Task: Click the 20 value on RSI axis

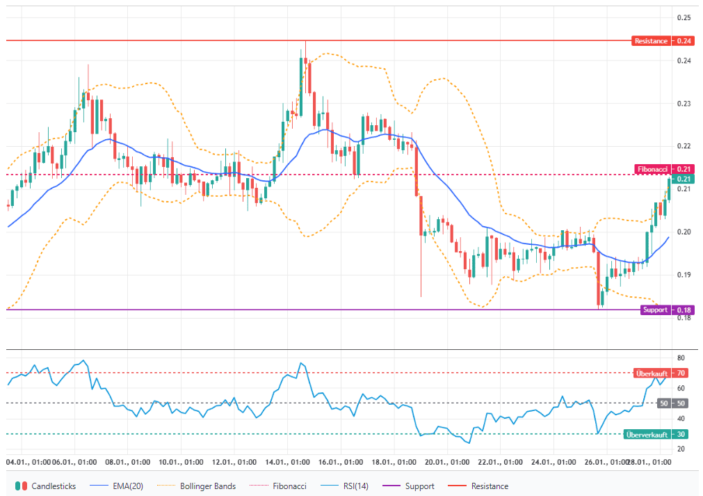Action: [681, 449]
